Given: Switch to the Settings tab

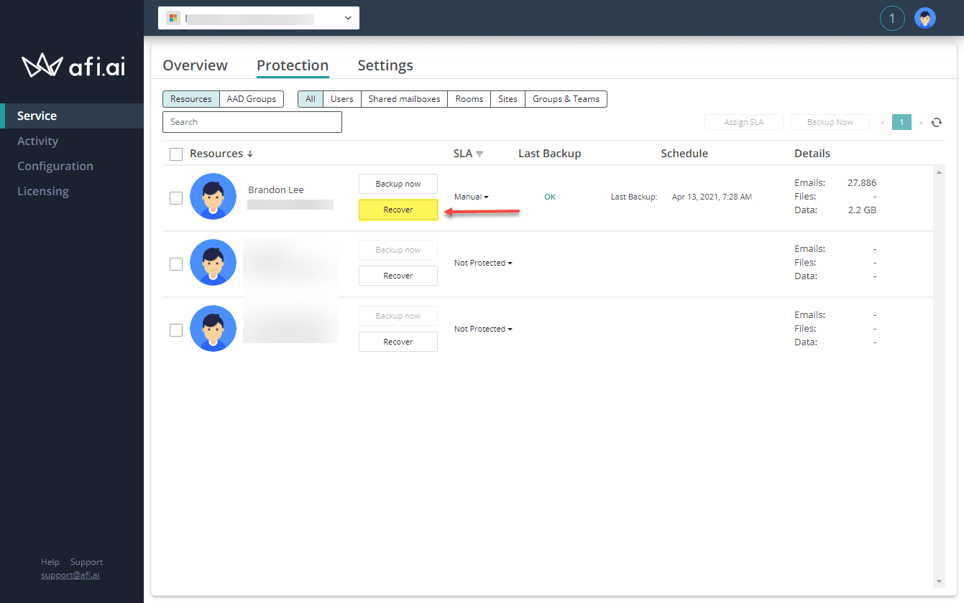Looking at the screenshot, I should click(x=385, y=65).
